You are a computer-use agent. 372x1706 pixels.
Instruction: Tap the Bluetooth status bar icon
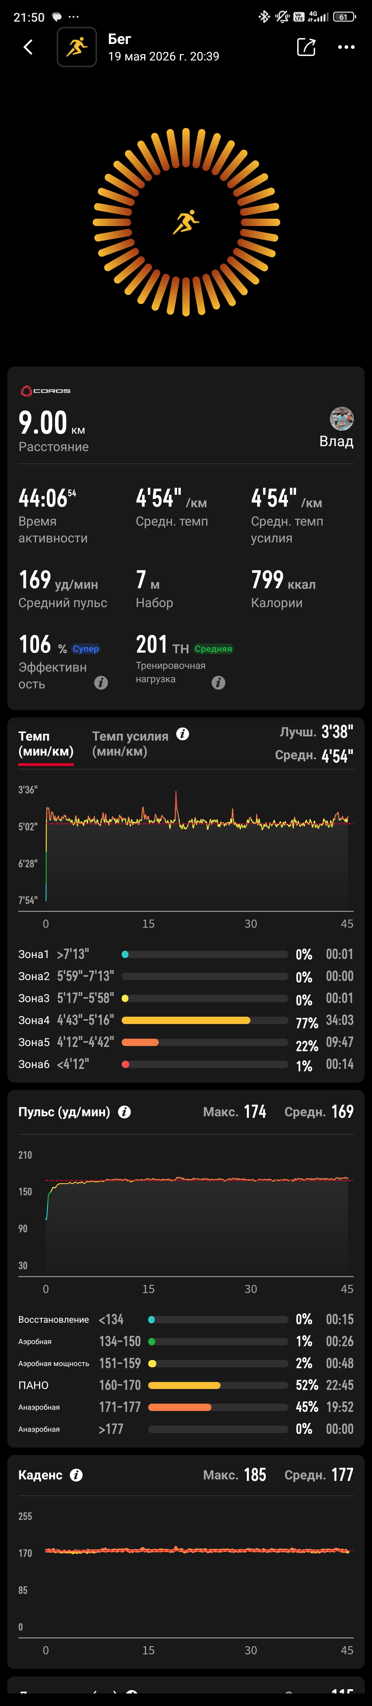tap(264, 16)
